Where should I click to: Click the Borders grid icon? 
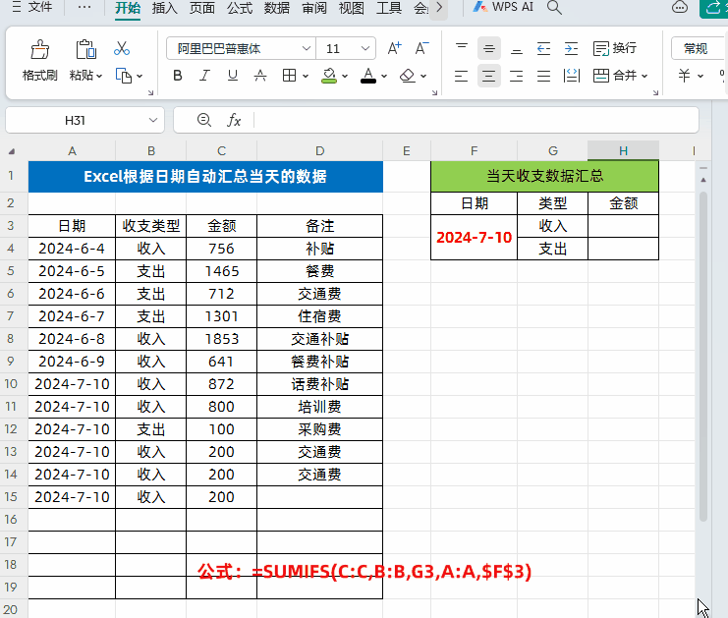point(289,76)
